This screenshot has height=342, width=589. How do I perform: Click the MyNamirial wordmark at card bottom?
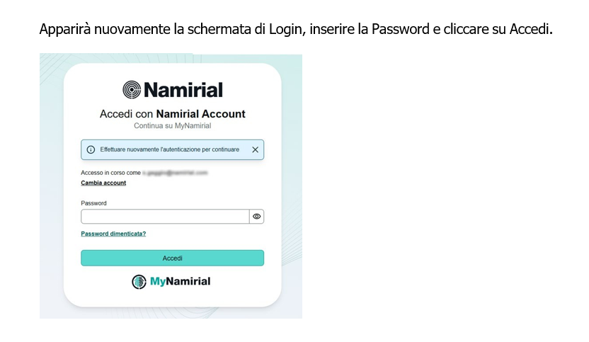[181, 281]
